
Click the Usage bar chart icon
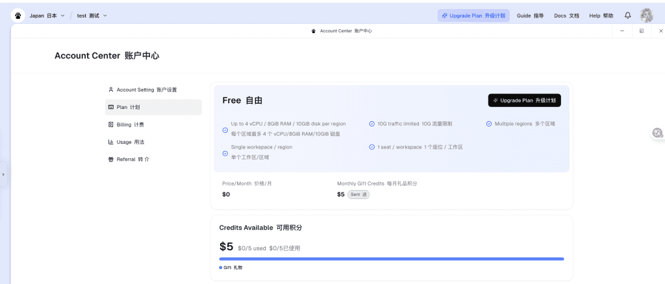(110, 142)
